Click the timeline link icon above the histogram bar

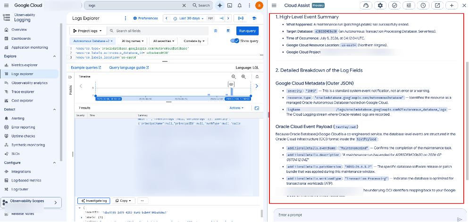[231, 84]
